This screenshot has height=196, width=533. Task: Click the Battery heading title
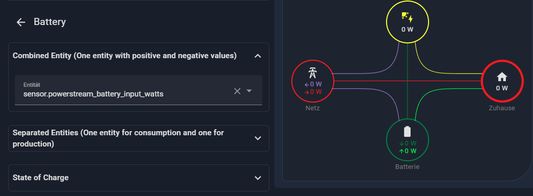coord(50,22)
